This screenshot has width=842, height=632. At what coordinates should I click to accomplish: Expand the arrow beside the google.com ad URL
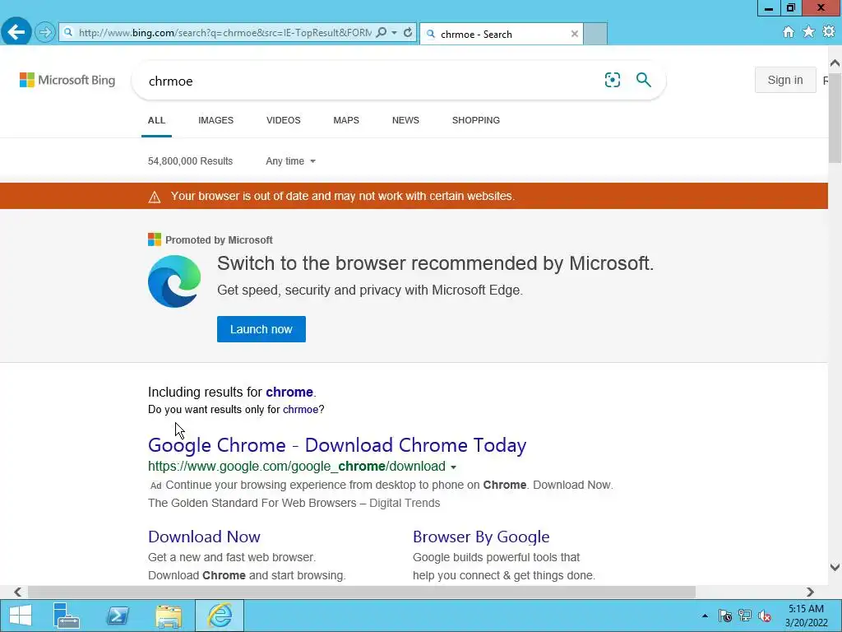tap(454, 467)
